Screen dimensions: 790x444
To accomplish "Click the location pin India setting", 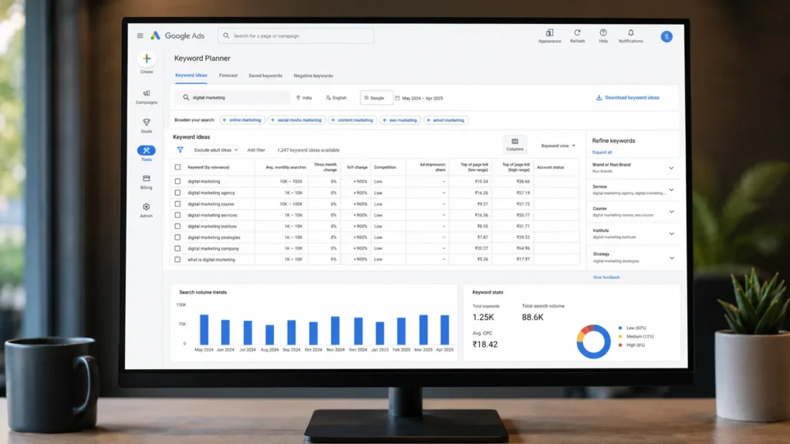I will (x=304, y=98).
